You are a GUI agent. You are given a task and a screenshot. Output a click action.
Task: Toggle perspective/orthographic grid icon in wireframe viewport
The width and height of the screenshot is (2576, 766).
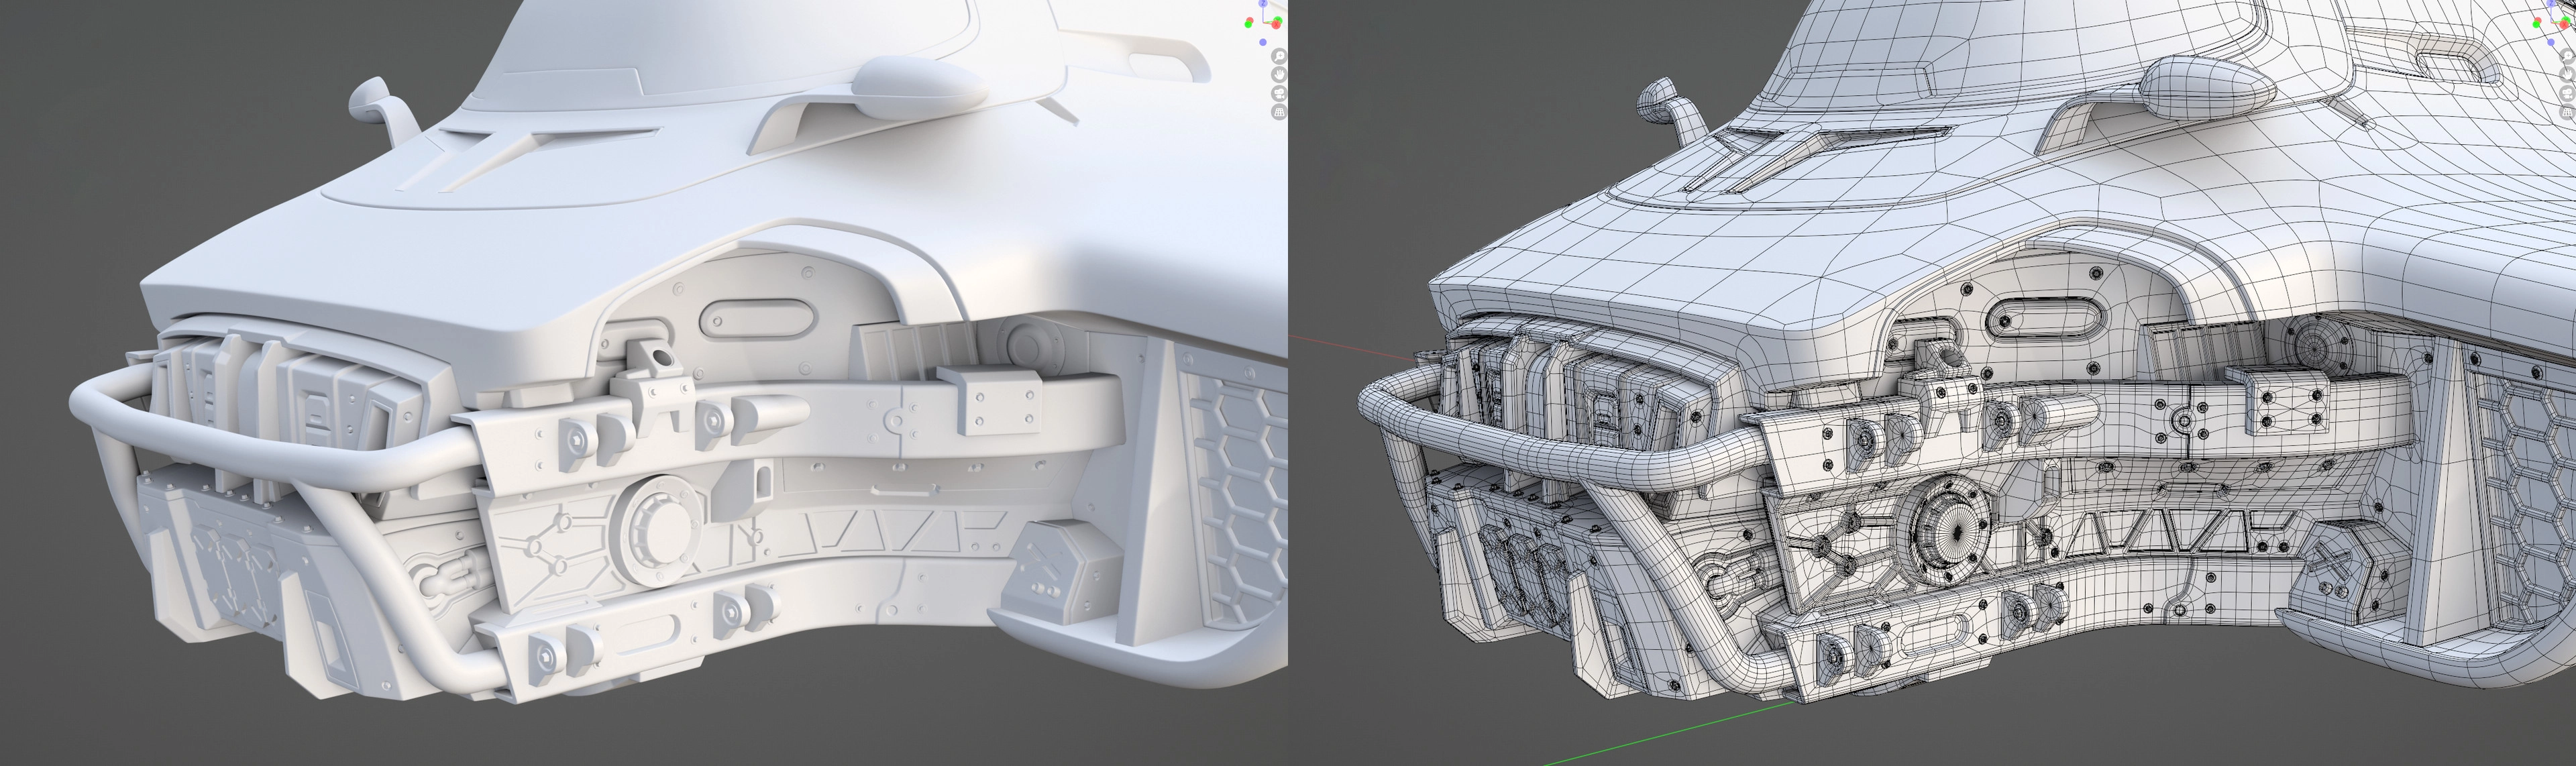pyautogui.click(x=2567, y=112)
